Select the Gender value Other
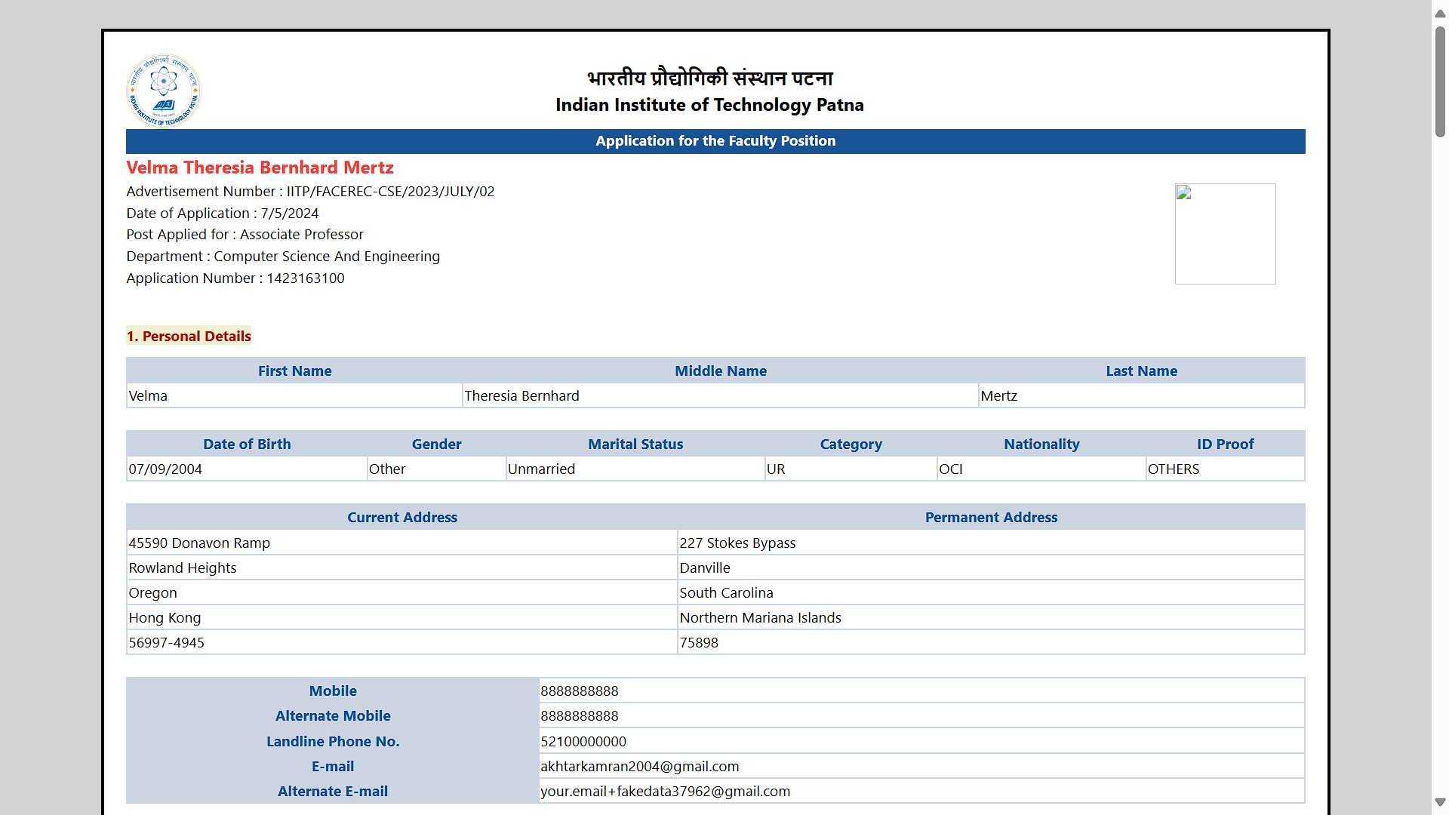This screenshot has width=1449, height=815. (x=386, y=469)
